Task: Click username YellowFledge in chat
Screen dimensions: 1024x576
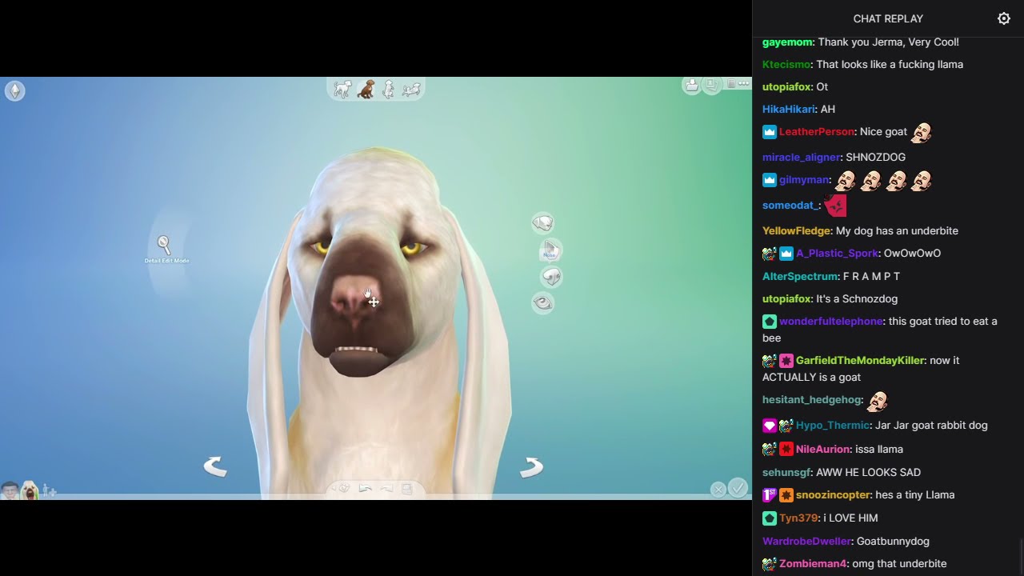Action: (796, 230)
